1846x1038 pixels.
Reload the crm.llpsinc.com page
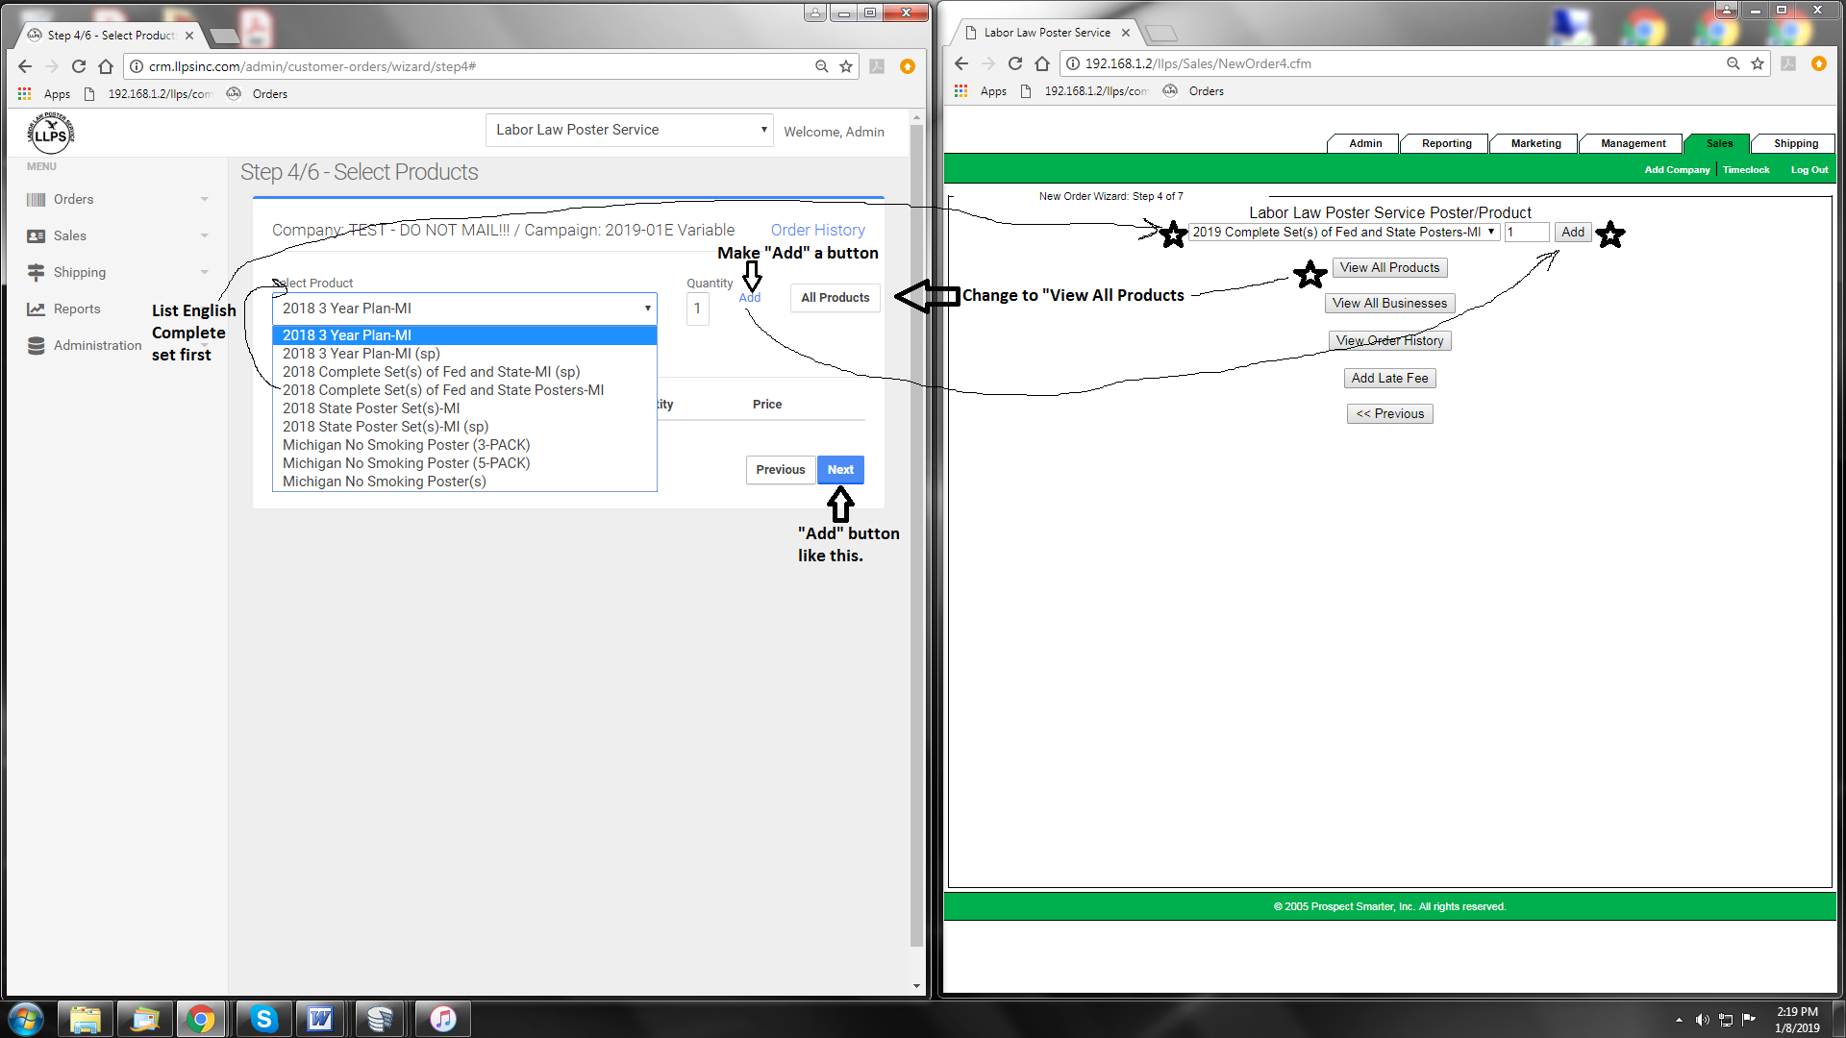[79, 66]
